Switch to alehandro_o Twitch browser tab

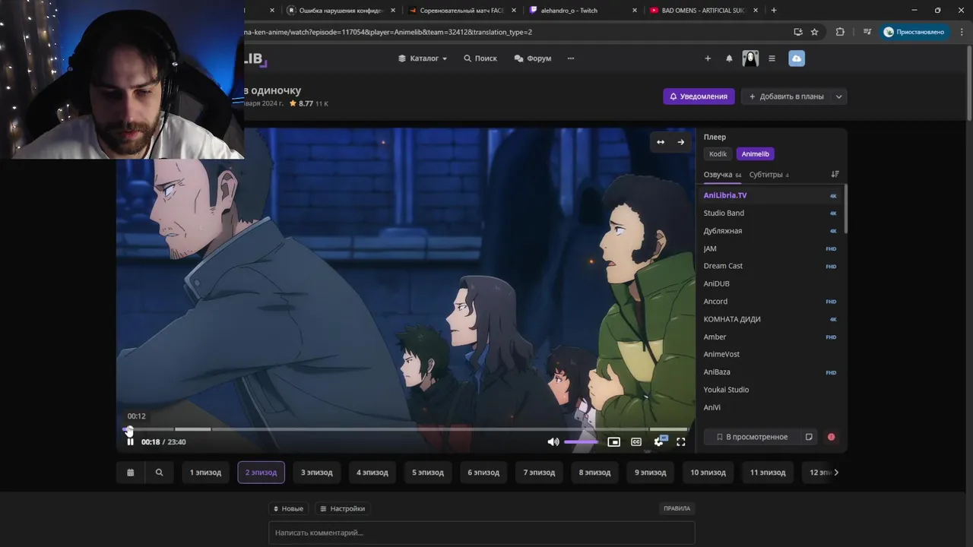[583, 11]
